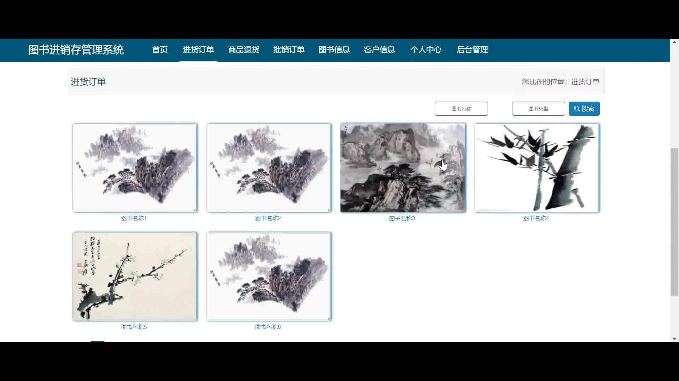This screenshot has height=381, width=679.
Task: Click the 图书名称5 title link
Action: 134,327
